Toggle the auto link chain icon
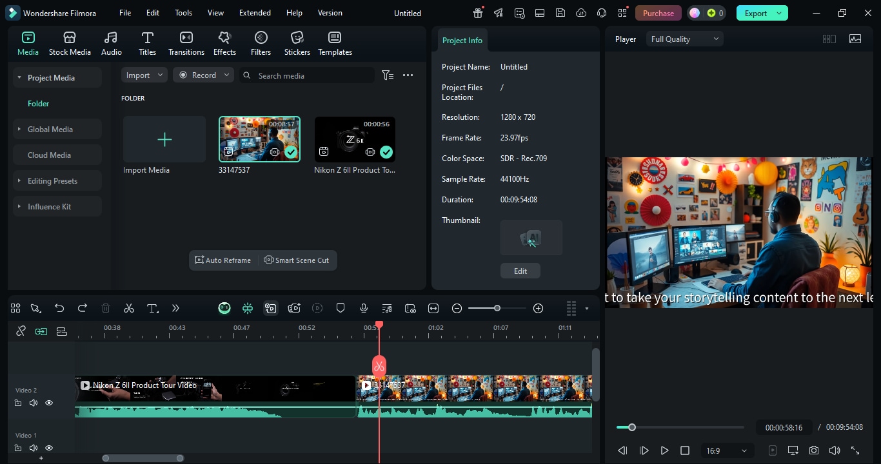Image resolution: width=881 pixels, height=464 pixels. click(21, 331)
